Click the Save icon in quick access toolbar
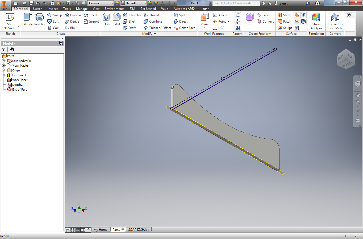The image size is (363, 239). [31, 3]
